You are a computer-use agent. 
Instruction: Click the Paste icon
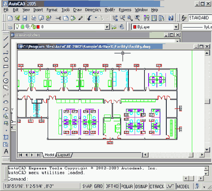click(73, 18)
